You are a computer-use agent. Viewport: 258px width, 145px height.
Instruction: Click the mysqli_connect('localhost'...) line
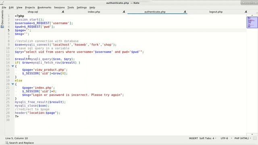[66, 45]
